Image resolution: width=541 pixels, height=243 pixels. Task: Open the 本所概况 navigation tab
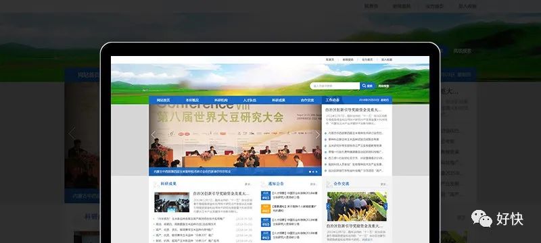(x=192, y=100)
